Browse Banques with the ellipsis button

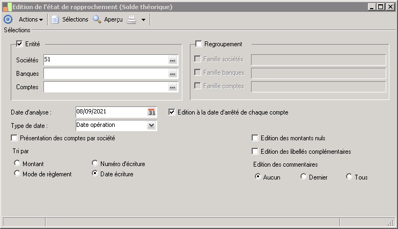pos(172,74)
